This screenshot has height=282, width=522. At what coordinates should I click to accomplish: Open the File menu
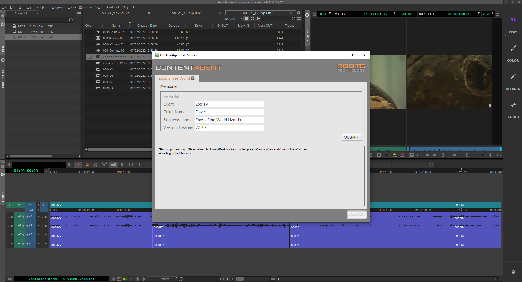click(4, 7)
